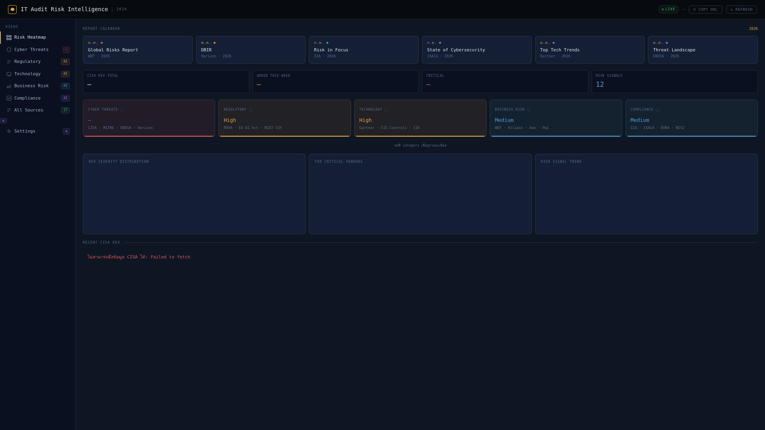765x430 pixels.
Task: Click the AI badge next to Compliance
Action: pyautogui.click(x=65, y=98)
